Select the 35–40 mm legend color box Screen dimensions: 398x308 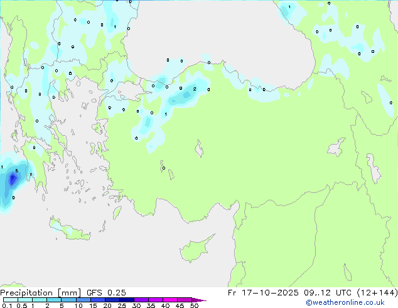[x=155, y=300]
